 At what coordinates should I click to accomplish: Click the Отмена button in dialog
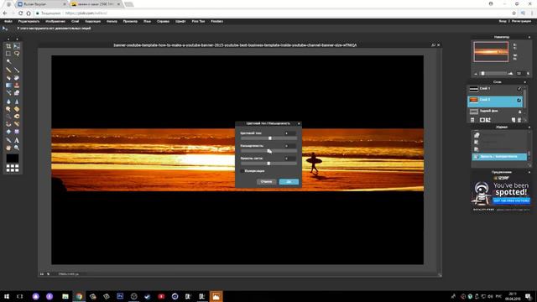(x=267, y=182)
